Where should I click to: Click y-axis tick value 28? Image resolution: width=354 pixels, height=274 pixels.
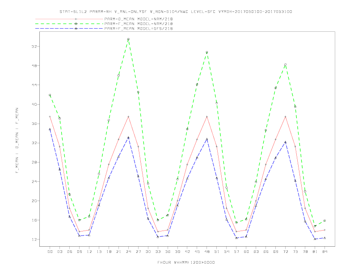pos(34,163)
